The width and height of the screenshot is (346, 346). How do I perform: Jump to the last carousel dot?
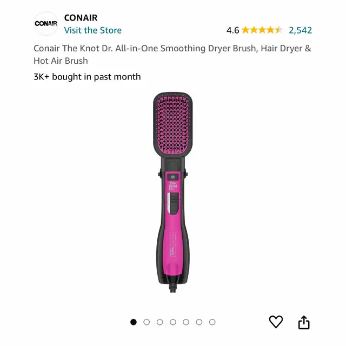point(212,322)
